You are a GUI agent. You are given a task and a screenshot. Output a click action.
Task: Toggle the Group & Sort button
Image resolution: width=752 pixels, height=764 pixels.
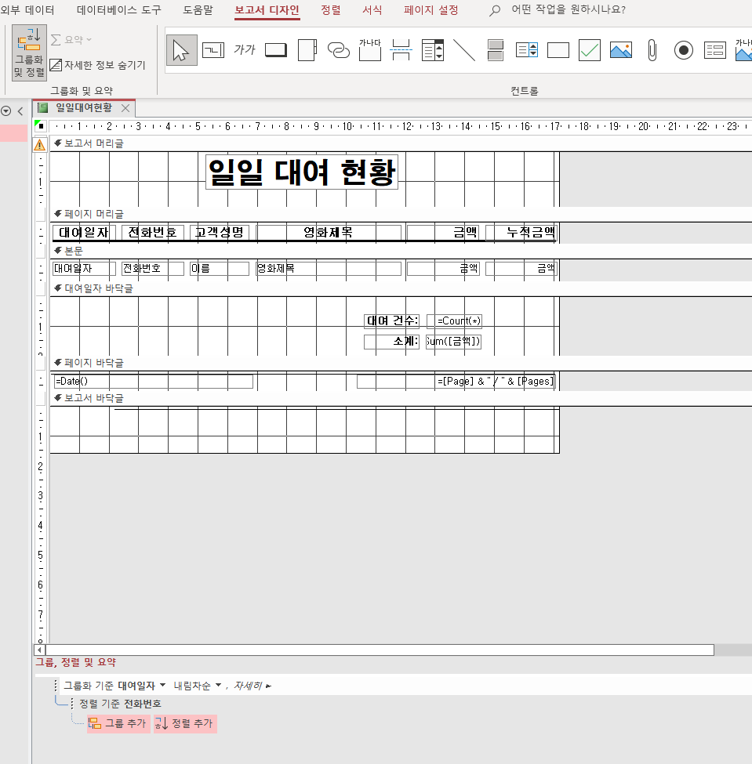[x=29, y=53]
